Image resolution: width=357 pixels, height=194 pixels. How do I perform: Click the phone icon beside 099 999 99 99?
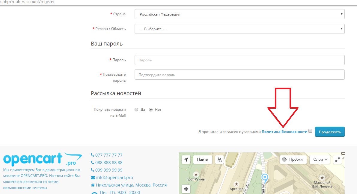(x=92, y=170)
